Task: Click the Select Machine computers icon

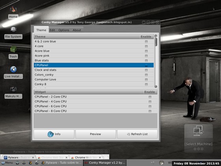Action: [x=199, y=131]
